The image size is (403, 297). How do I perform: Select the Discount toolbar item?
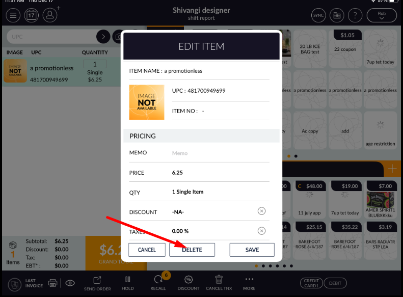coord(189,282)
